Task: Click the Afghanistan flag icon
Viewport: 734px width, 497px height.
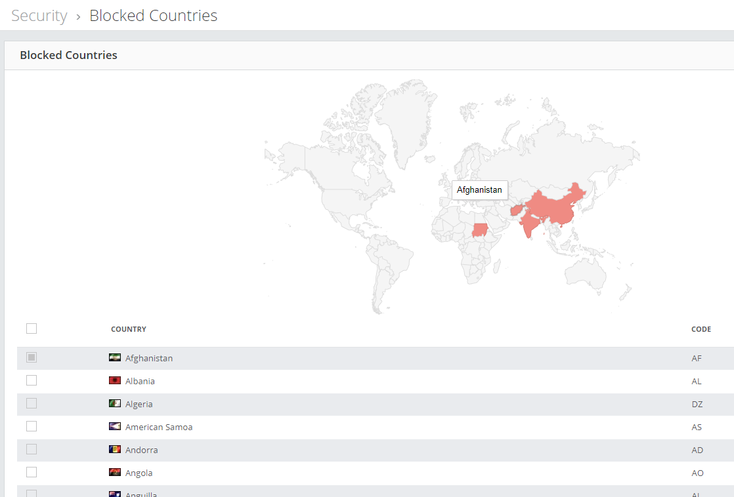Action: pos(115,358)
